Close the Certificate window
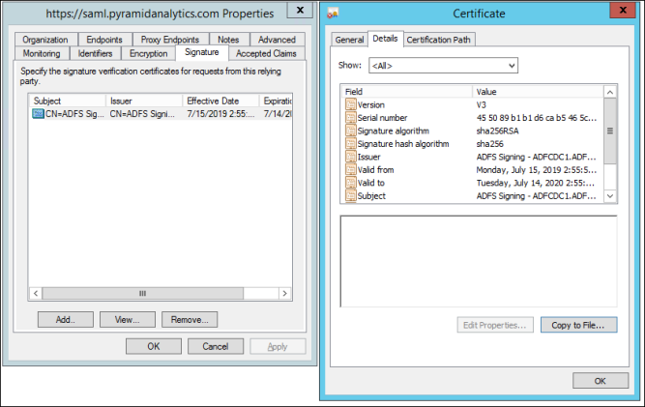The height and width of the screenshot is (407, 645). click(x=623, y=10)
